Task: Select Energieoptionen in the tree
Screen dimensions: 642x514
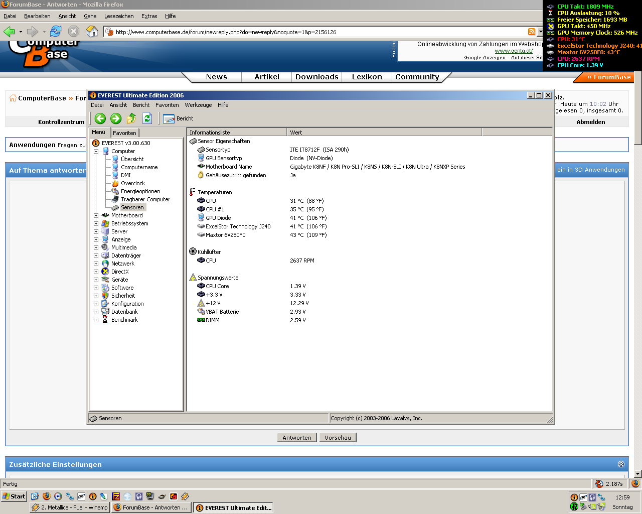Action: [x=140, y=191]
